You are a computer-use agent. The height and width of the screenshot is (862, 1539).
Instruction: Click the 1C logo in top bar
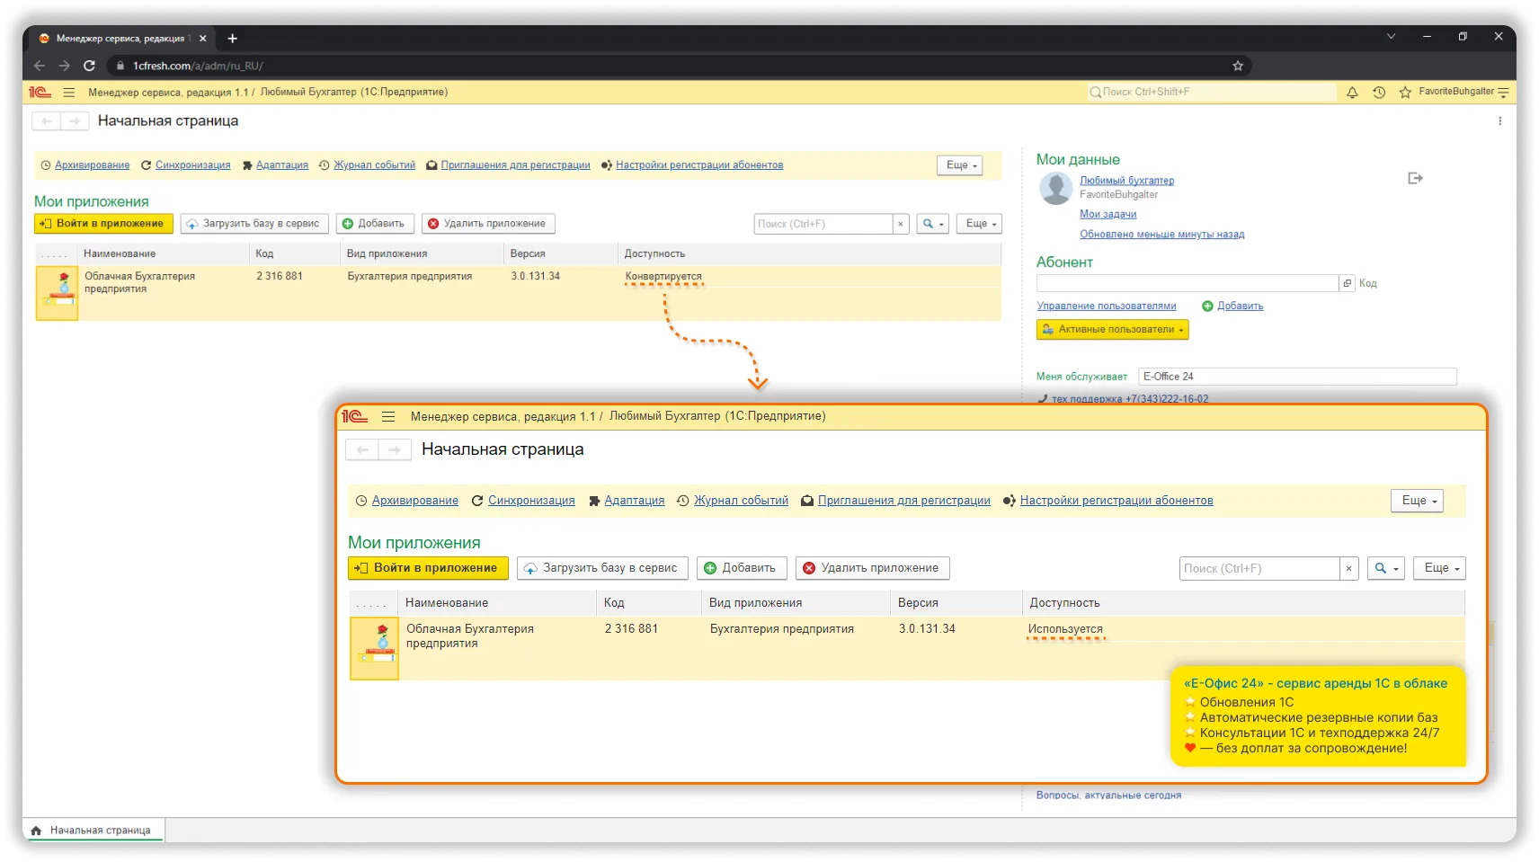click(40, 92)
